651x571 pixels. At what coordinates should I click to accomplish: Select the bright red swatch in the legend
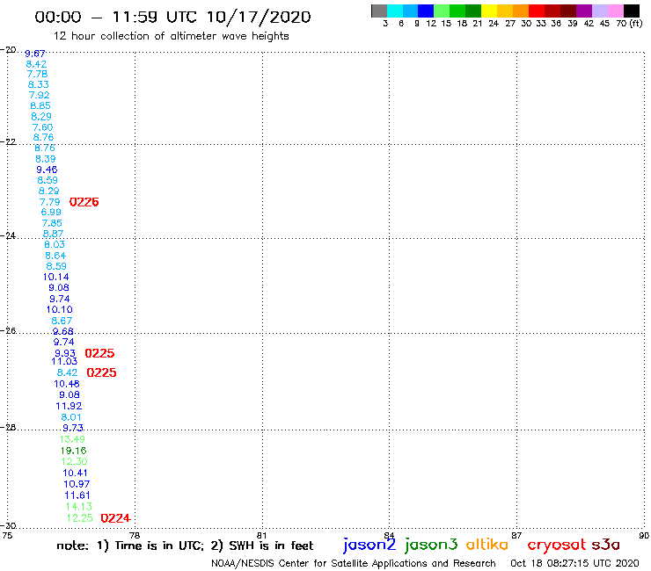pos(537,11)
